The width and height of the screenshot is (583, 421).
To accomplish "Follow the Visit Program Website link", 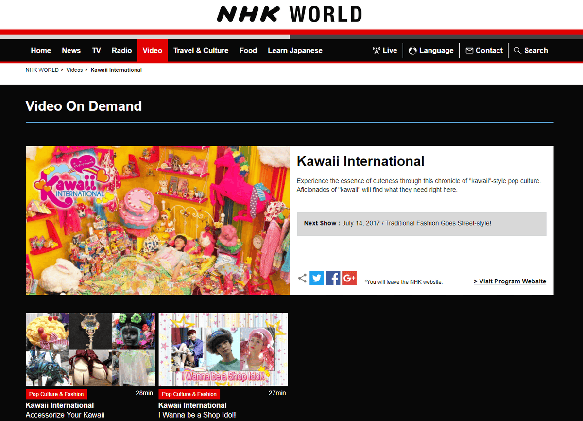I will [510, 281].
